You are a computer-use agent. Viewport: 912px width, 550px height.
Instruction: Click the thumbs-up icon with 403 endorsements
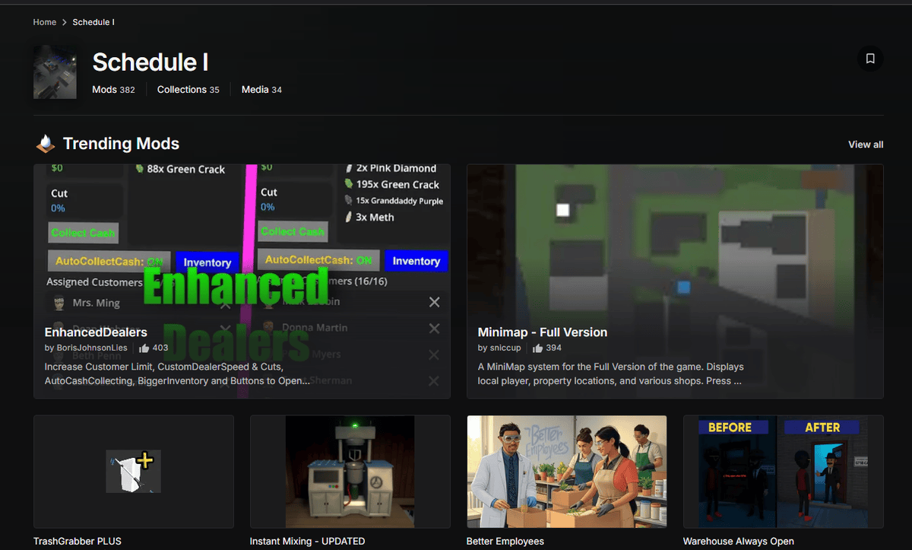144,348
